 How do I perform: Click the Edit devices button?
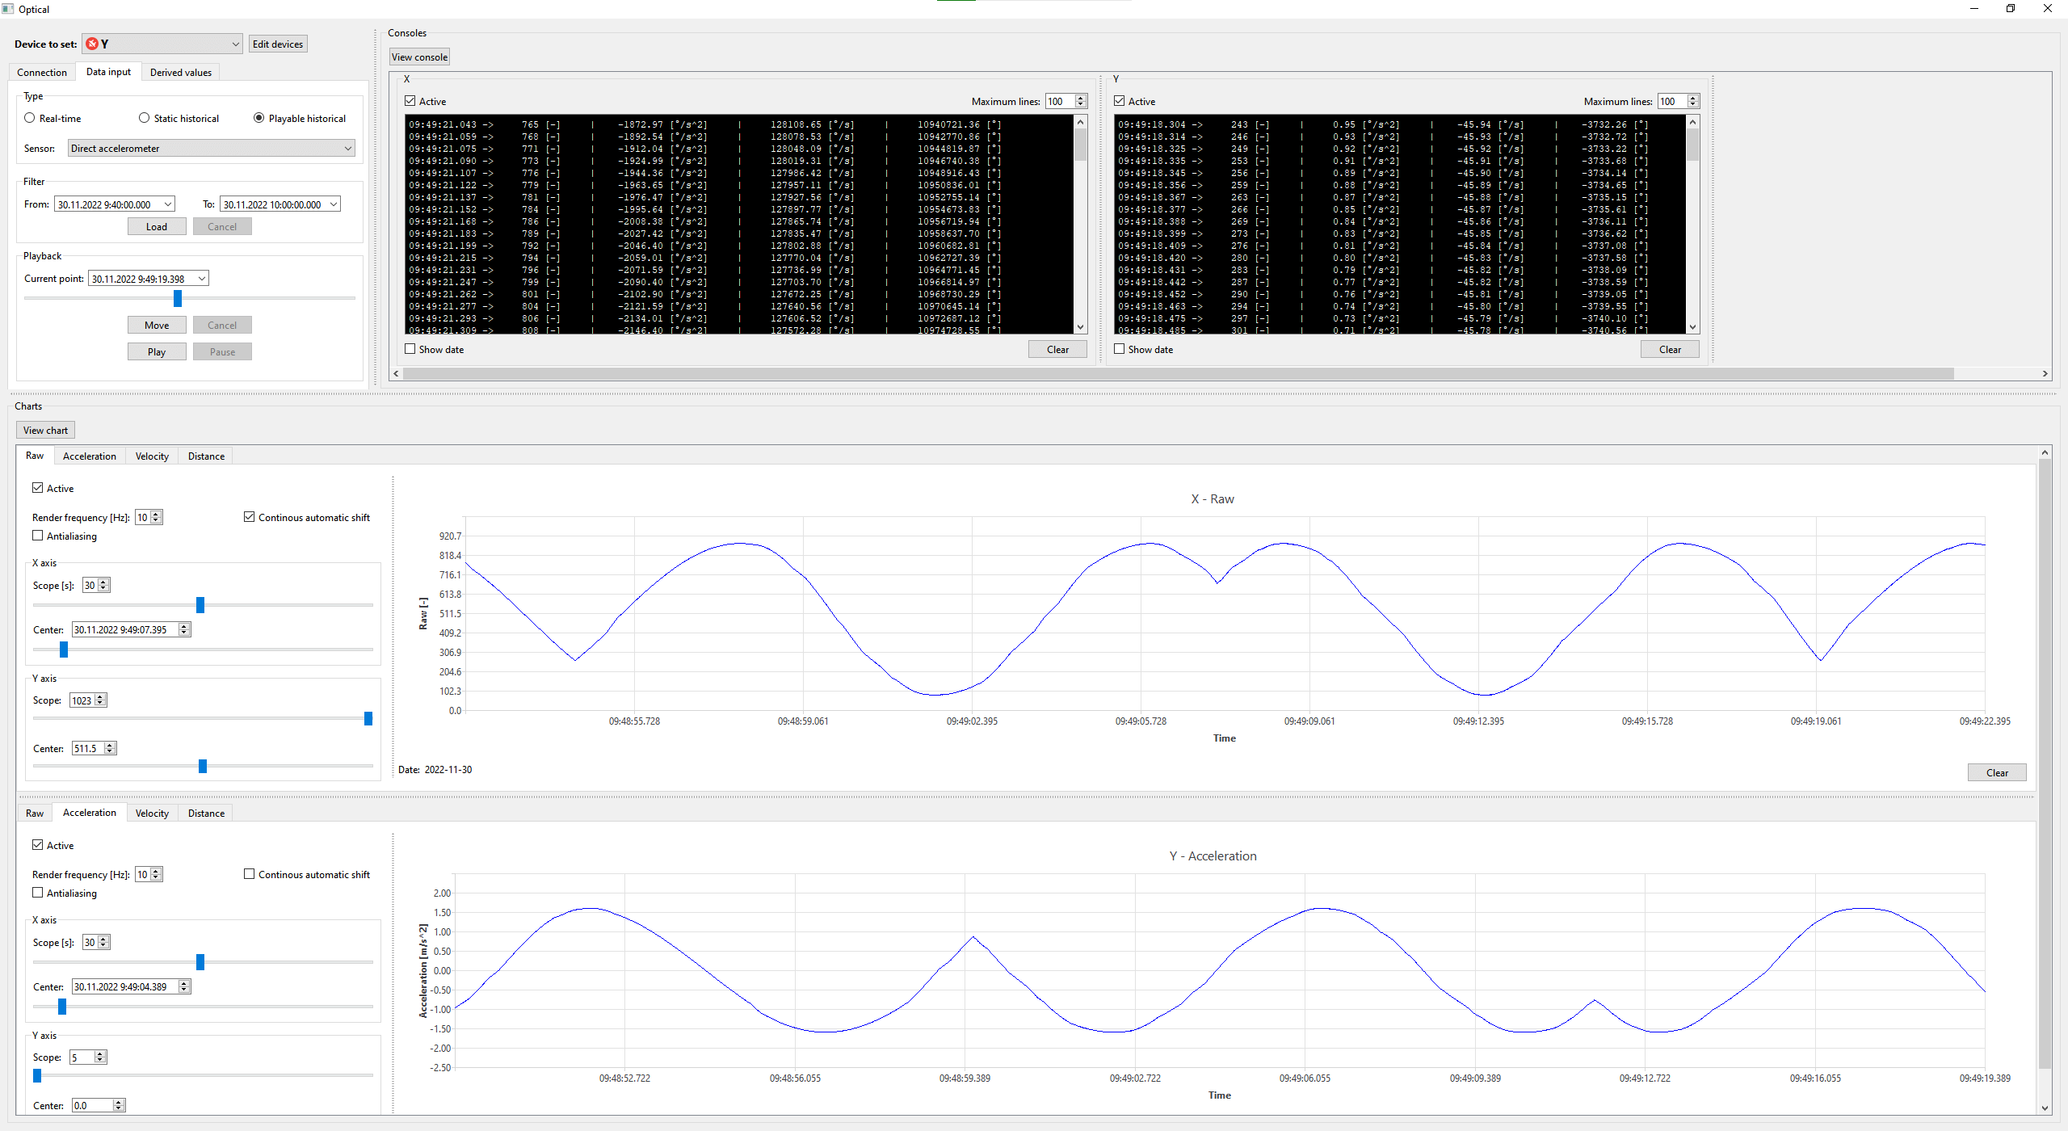pyautogui.click(x=278, y=44)
